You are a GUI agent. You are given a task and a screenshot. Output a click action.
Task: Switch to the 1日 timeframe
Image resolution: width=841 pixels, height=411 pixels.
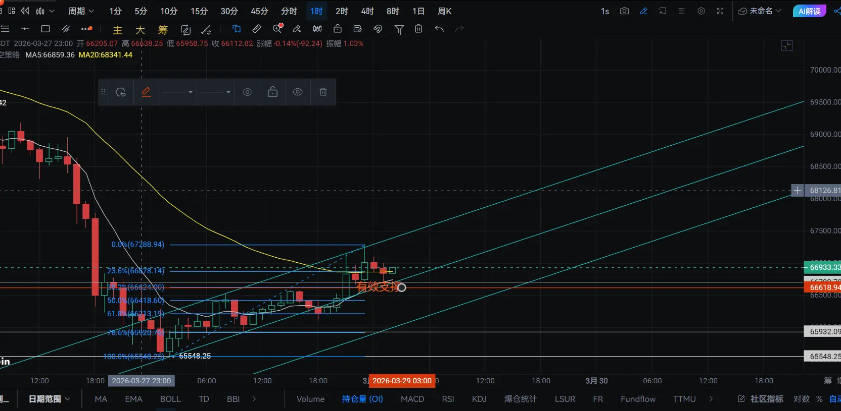point(418,11)
